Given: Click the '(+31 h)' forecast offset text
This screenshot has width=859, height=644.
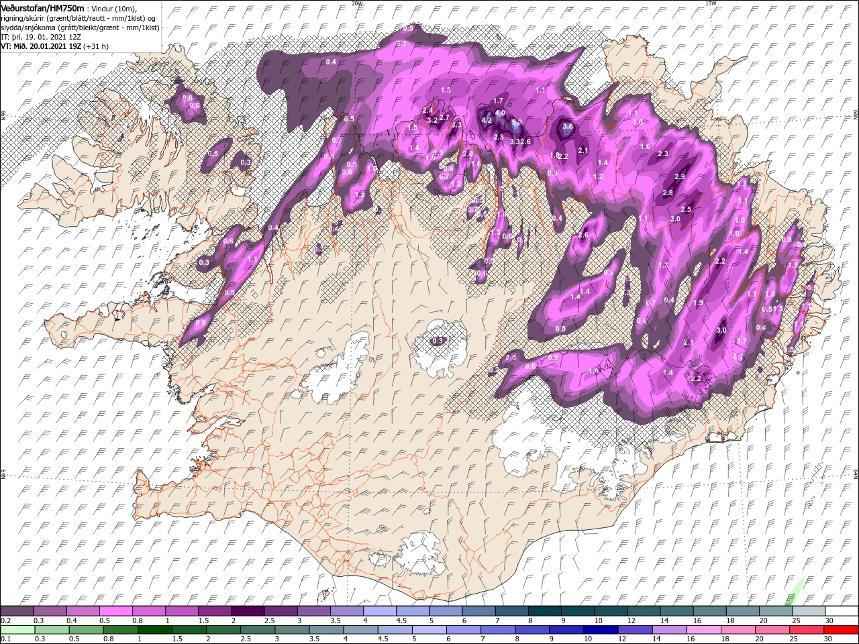Looking at the screenshot, I should tap(97, 46).
